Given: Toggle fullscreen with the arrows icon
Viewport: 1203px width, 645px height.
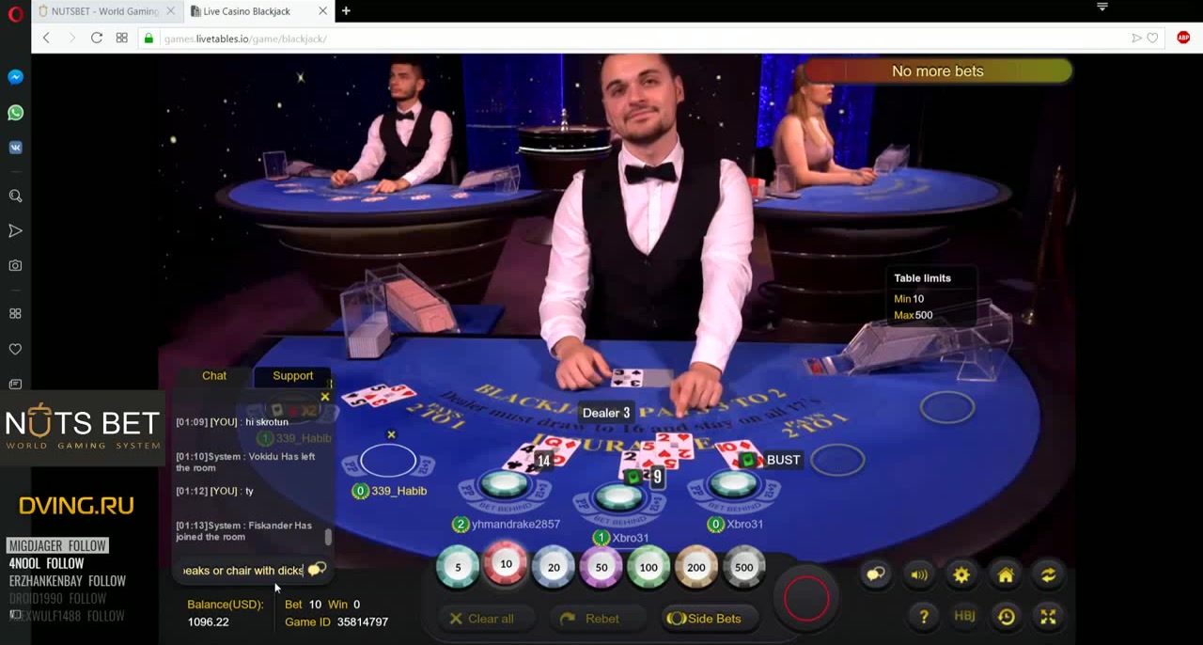Looking at the screenshot, I should [x=1048, y=617].
